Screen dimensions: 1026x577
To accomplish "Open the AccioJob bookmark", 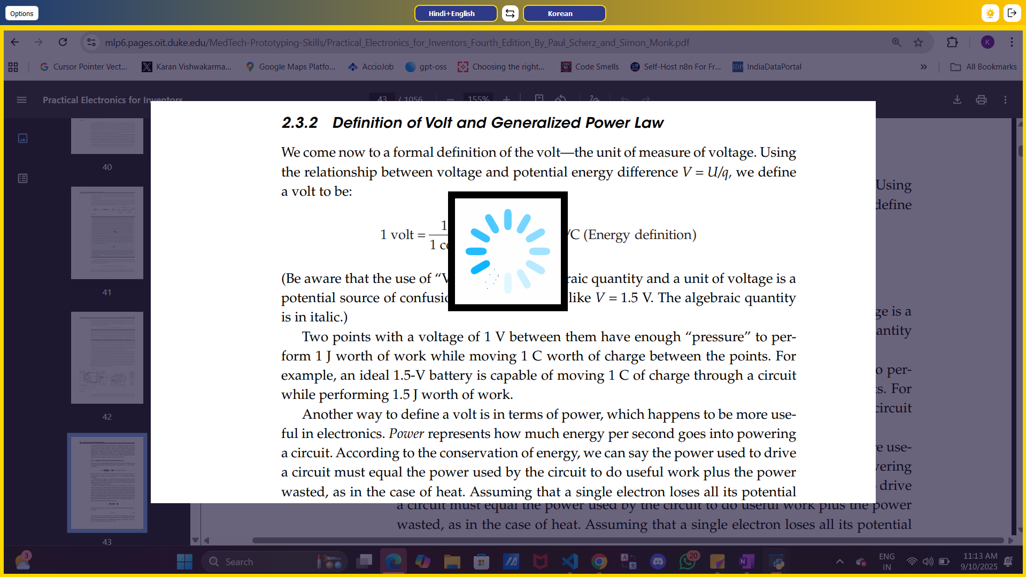I will 371,67.
